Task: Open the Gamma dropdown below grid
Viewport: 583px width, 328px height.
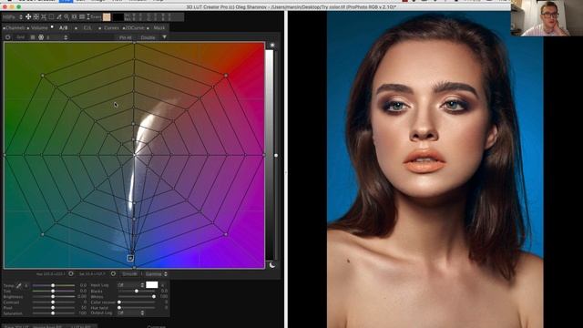Action: tap(156, 274)
